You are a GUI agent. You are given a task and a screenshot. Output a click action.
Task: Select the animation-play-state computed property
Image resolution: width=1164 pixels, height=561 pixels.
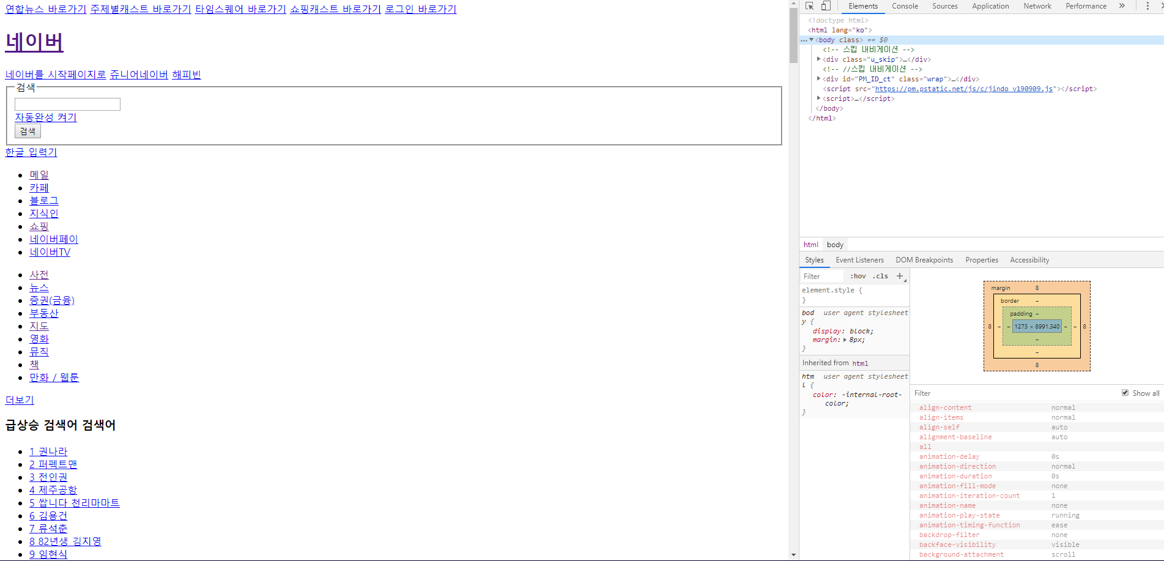pos(1037,515)
